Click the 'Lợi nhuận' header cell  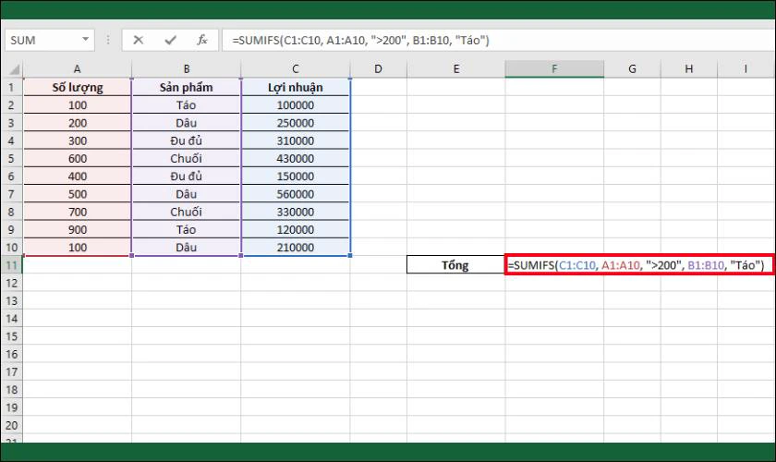click(x=296, y=88)
